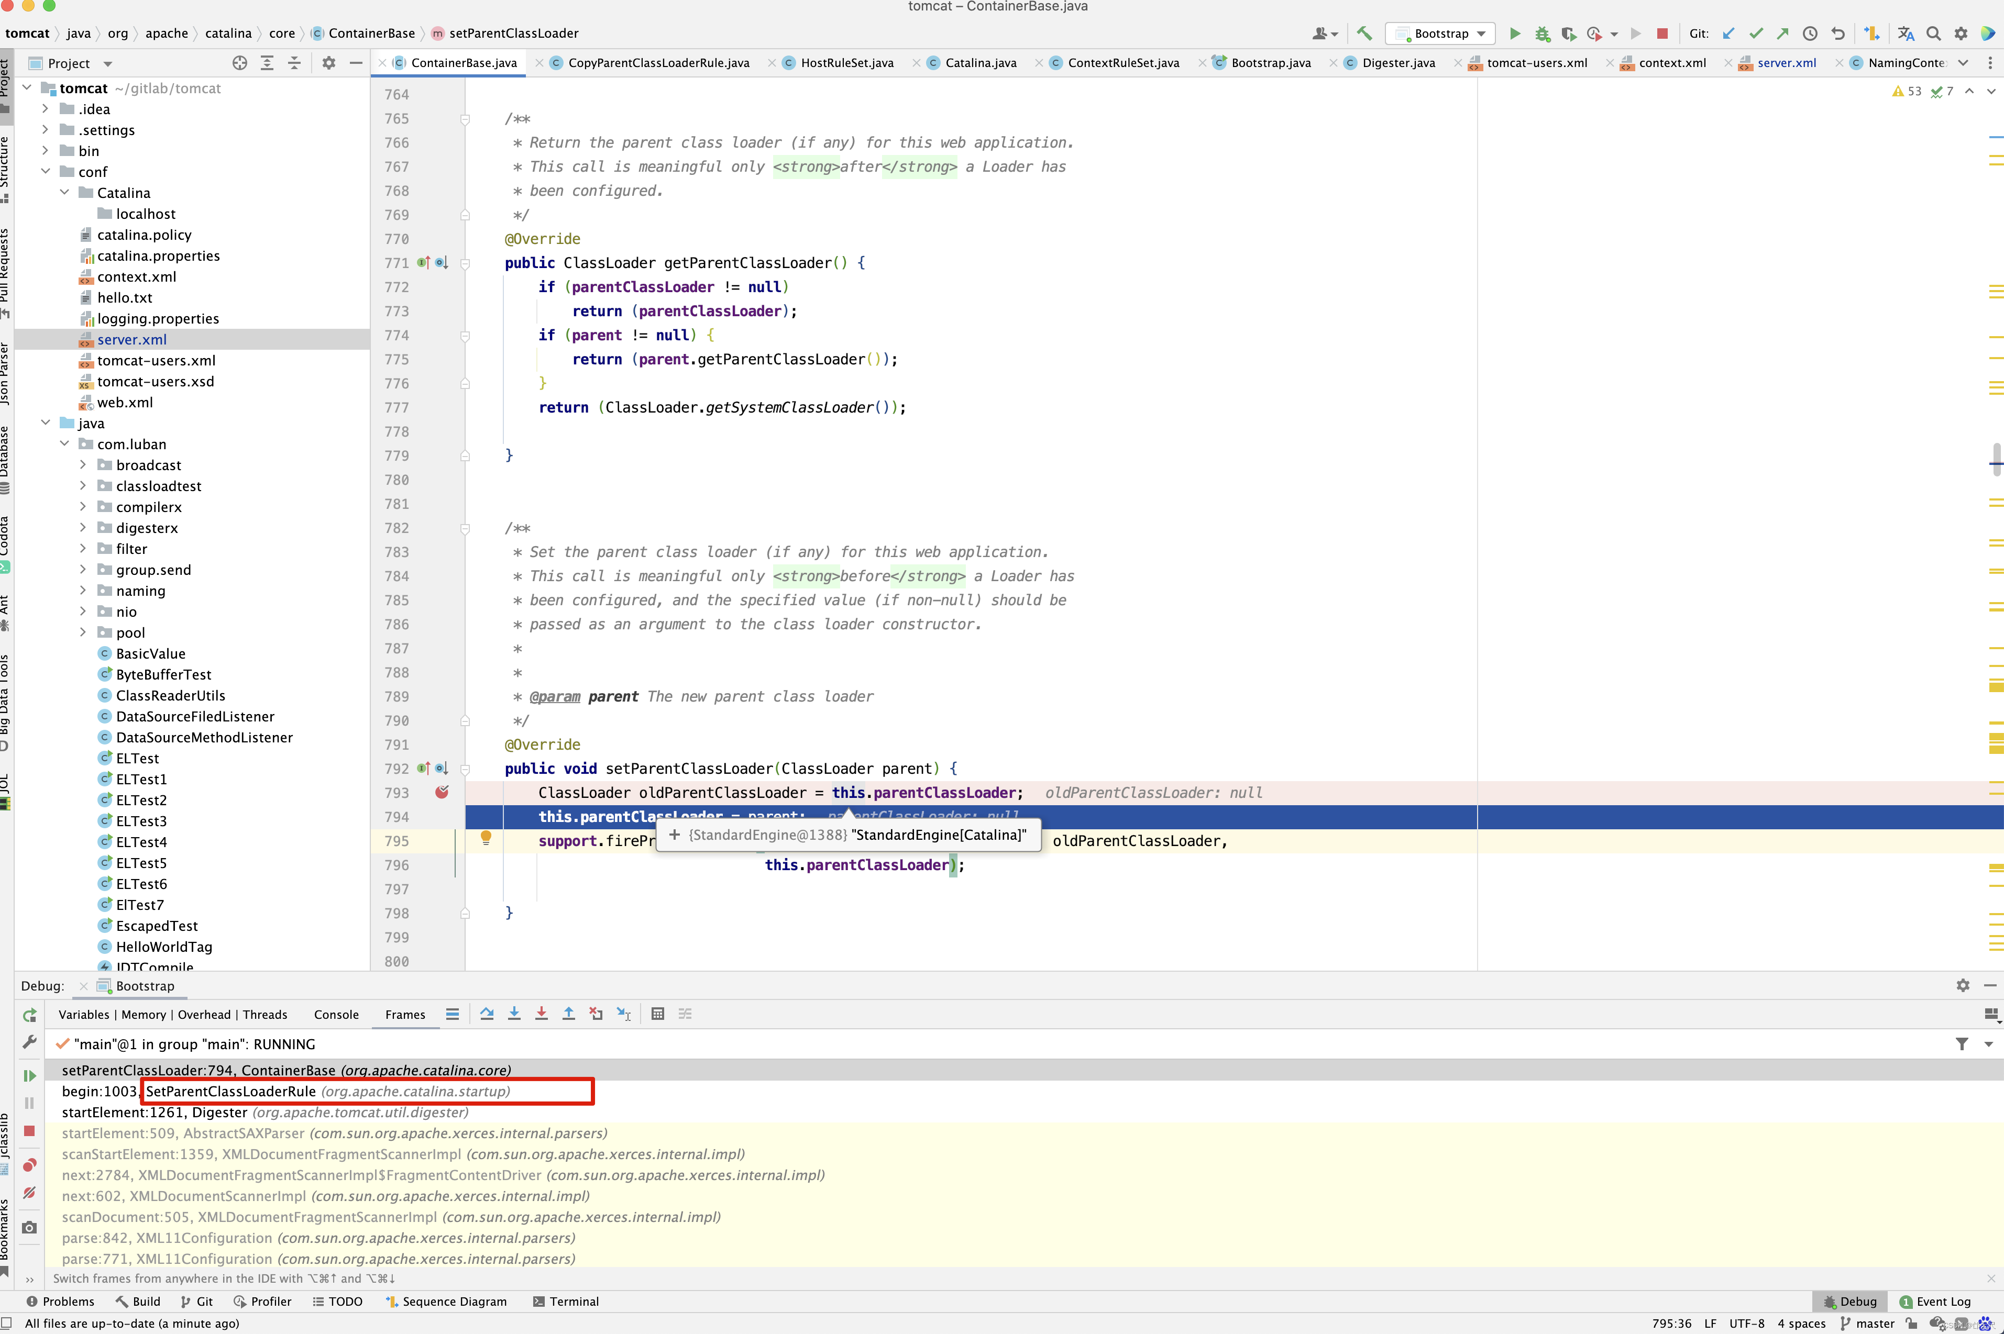Collapse the conf folder in project tree
The height and width of the screenshot is (1334, 2004).
click(x=46, y=172)
